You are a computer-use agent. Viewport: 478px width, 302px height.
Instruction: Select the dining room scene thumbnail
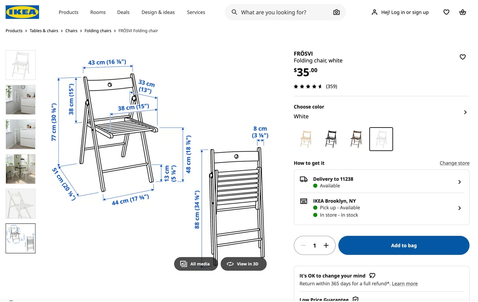pos(21,169)
